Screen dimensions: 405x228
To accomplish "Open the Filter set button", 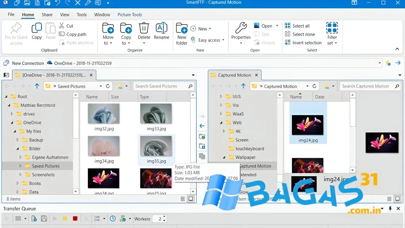I will pos(332,34).
